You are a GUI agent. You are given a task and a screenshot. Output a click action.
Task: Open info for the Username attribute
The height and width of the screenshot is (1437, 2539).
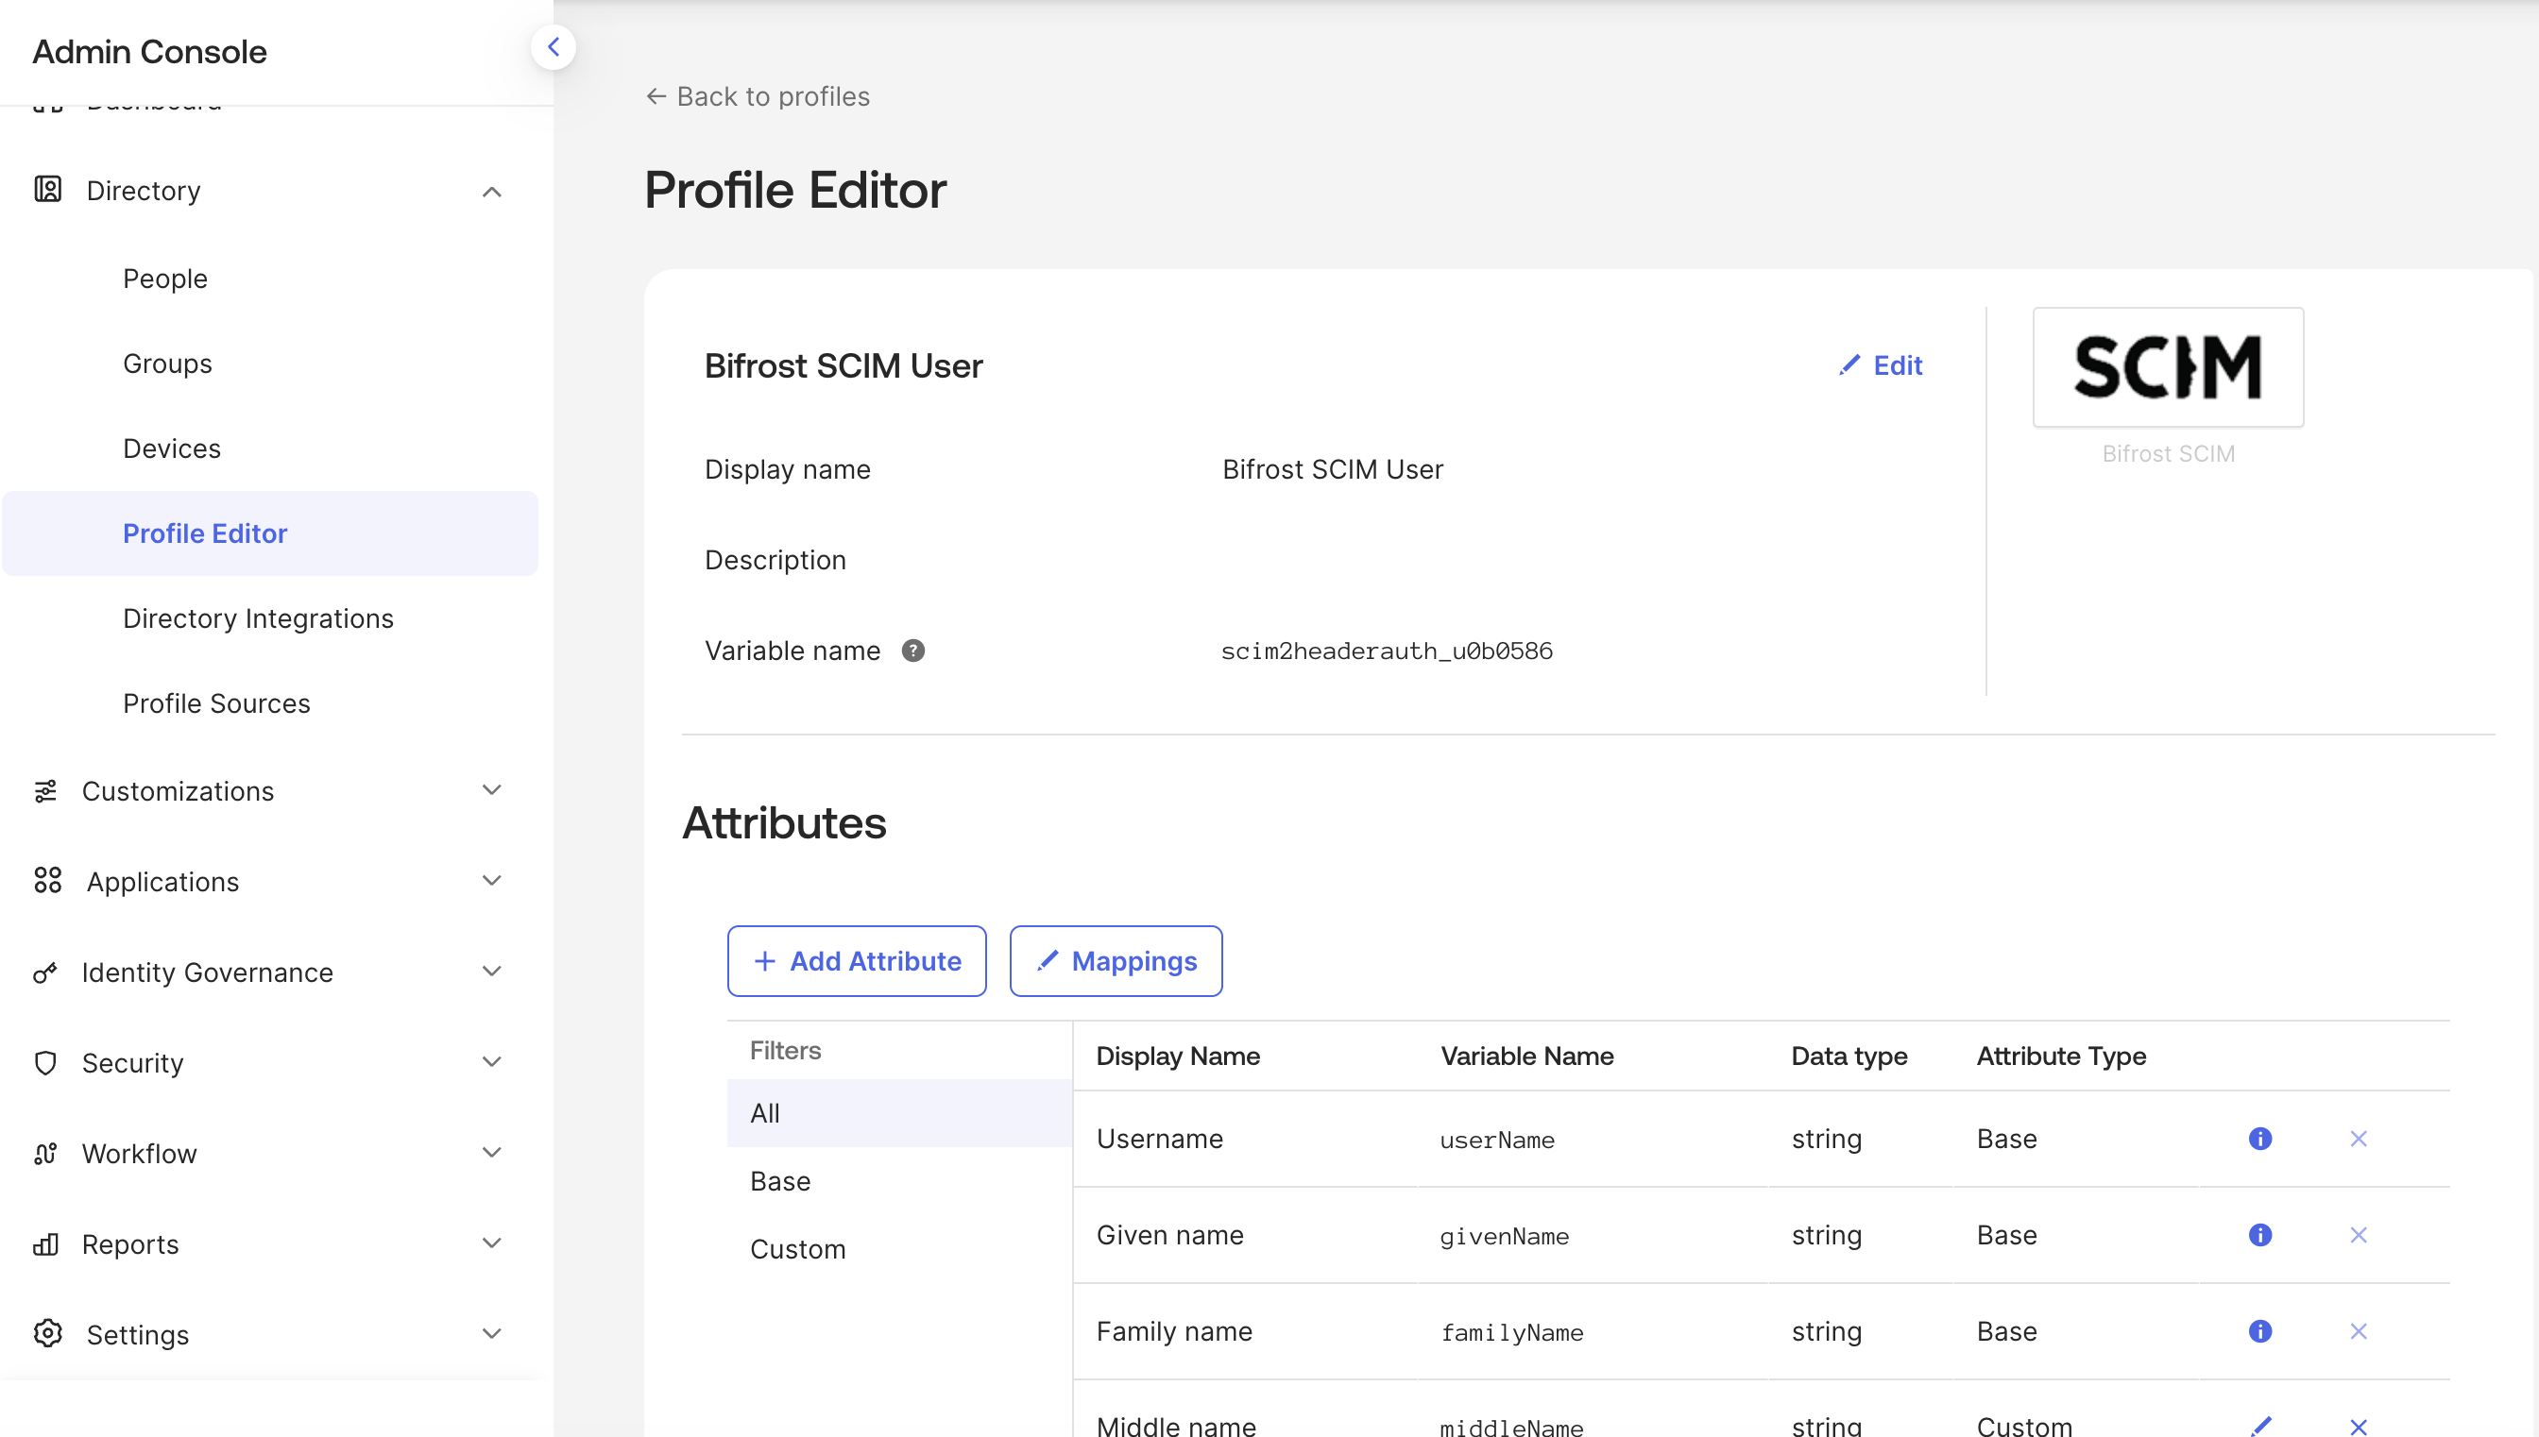(x=2259, y=1139)
